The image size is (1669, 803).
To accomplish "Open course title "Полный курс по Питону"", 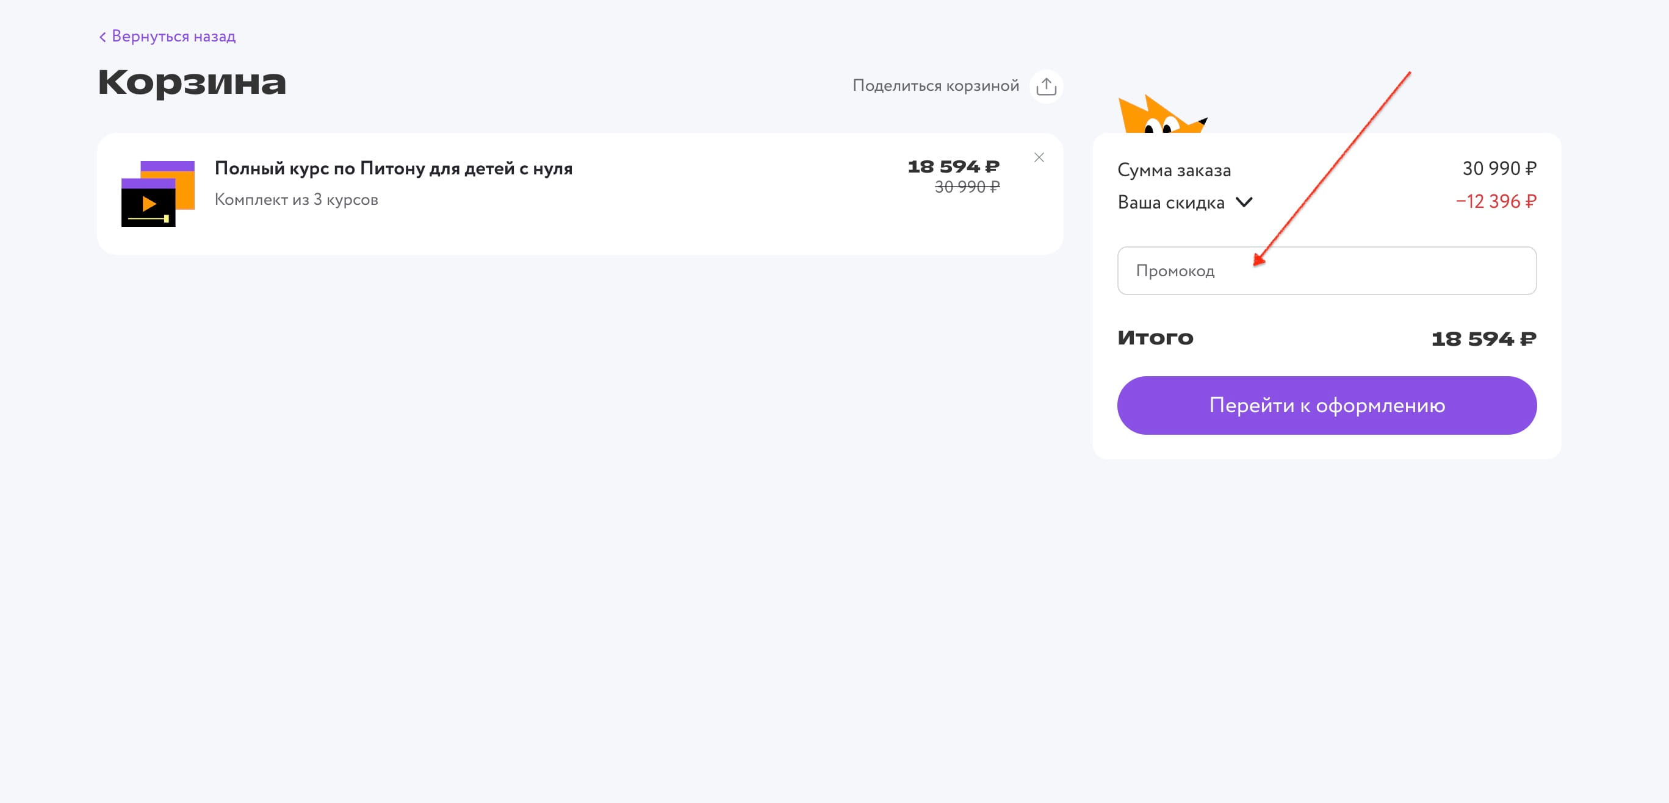I will pyautogui.click(x=393, y=168).
